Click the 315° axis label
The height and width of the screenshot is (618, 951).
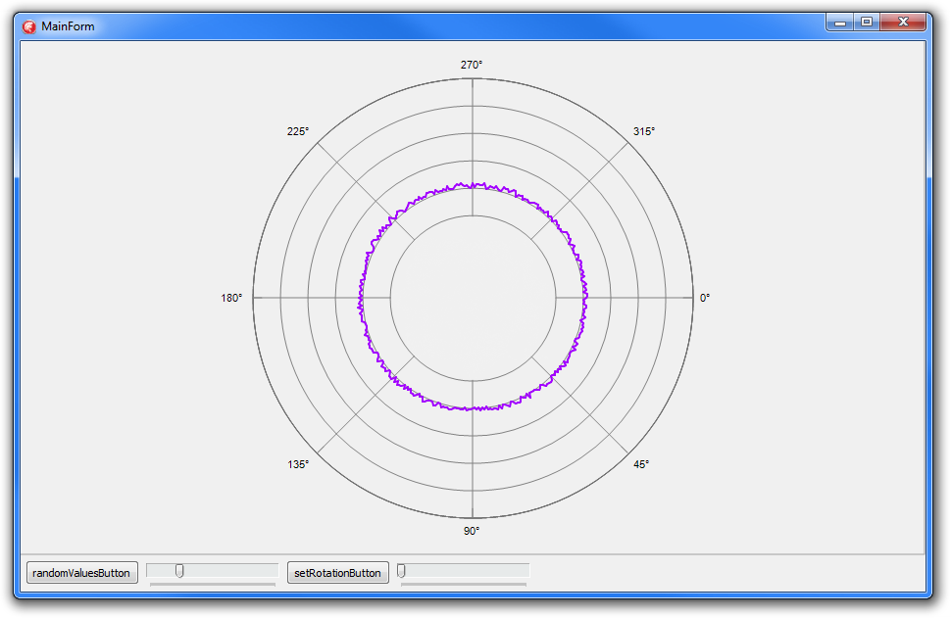pos(644,131)
